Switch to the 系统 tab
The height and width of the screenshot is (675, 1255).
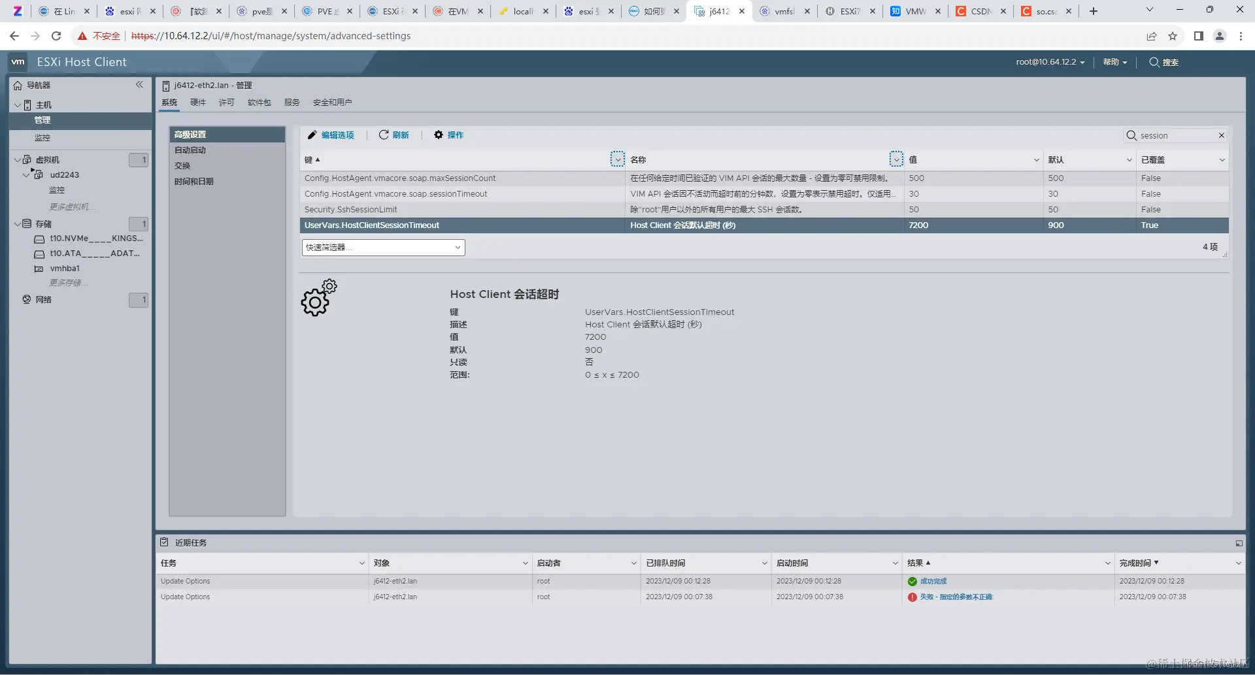[x=169, y=103]
